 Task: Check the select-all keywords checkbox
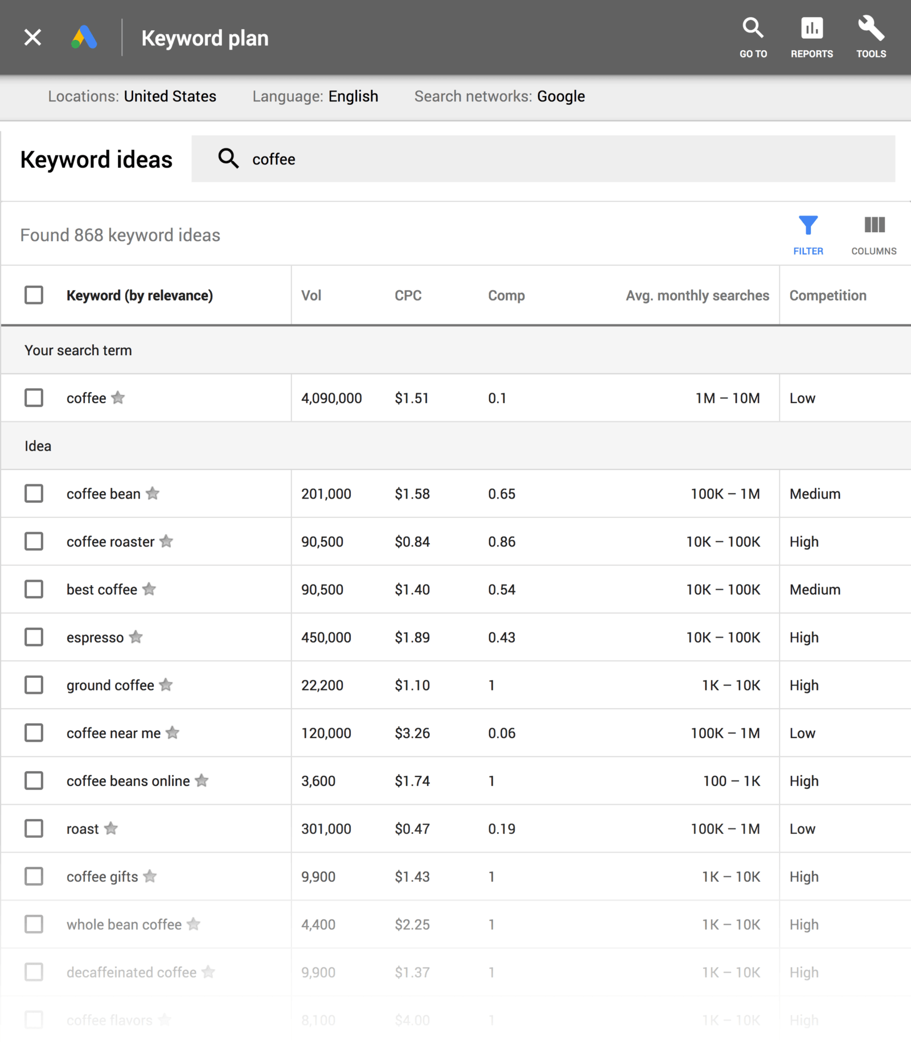[34, 295]
